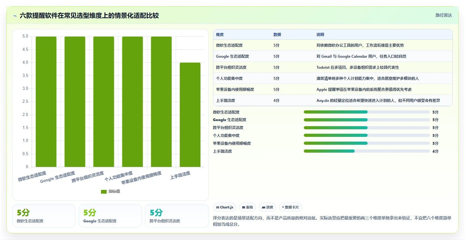Click the 上手简洁度 bar in chart

tap(190, 115)
